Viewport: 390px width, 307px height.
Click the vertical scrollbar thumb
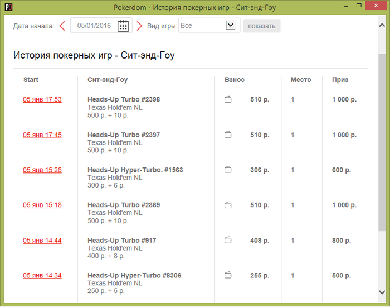[382, 142]
